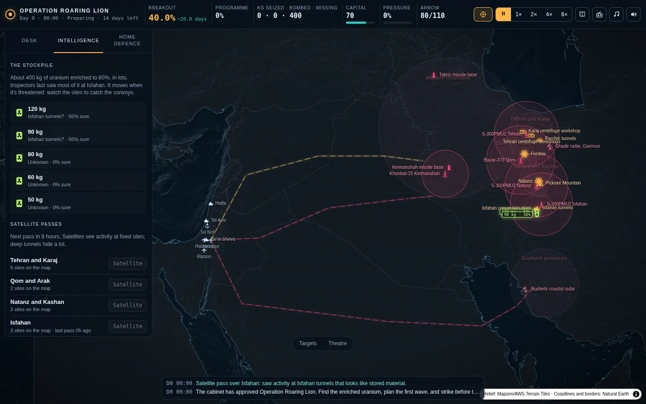Switch map view to Targets

[308, 343]
